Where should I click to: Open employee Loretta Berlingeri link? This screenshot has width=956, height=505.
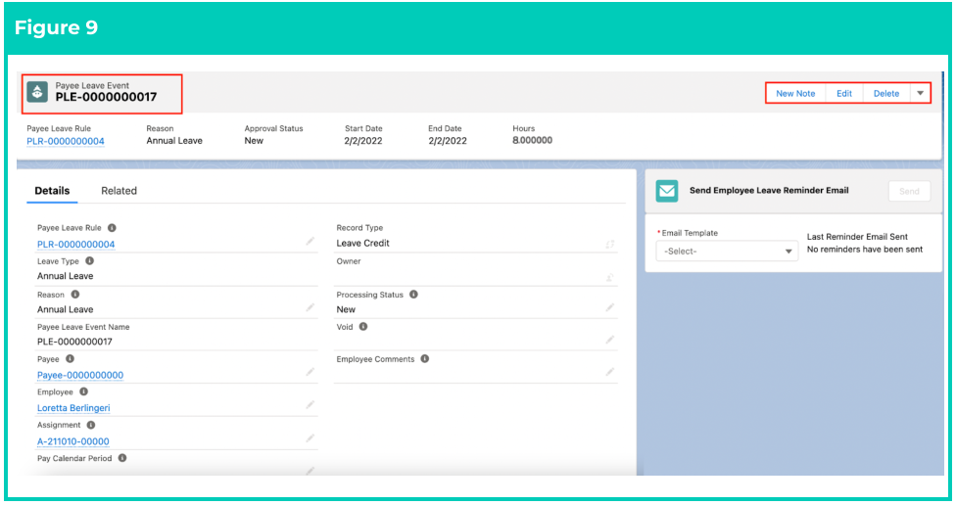pos(73,408)
